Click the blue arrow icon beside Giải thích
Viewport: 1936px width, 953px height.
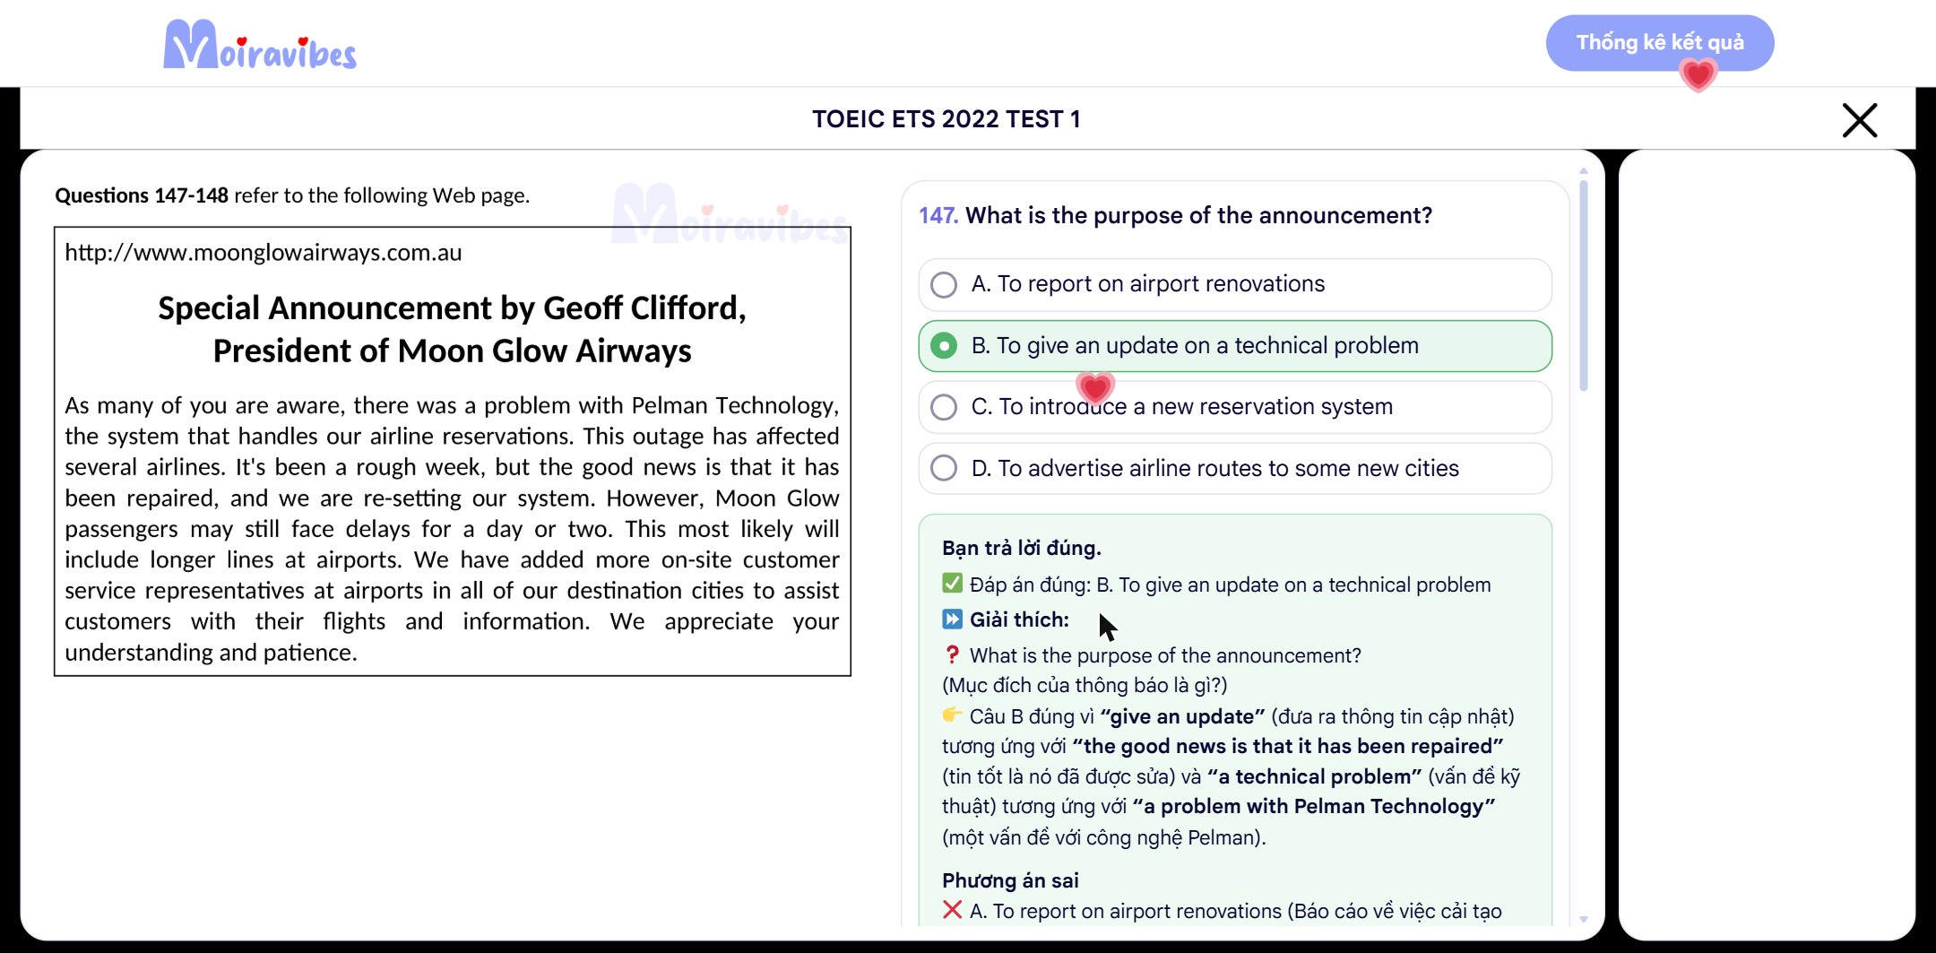952,619
